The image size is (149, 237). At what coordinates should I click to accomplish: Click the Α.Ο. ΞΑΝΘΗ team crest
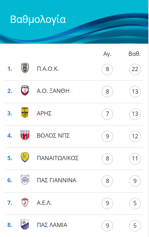point(25,90)
